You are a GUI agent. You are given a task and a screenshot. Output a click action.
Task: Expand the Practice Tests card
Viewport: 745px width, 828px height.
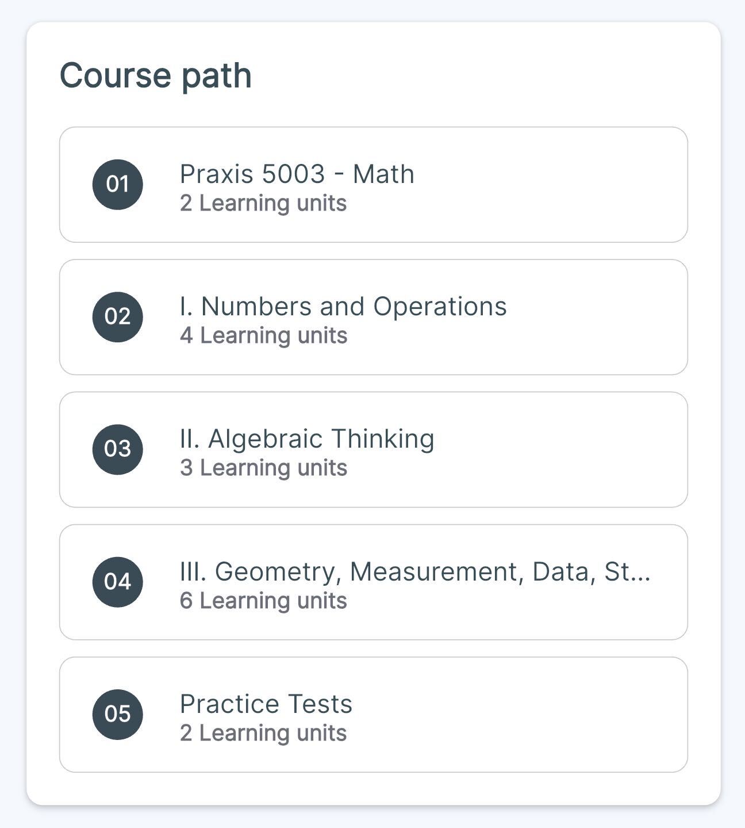(374, 715)
